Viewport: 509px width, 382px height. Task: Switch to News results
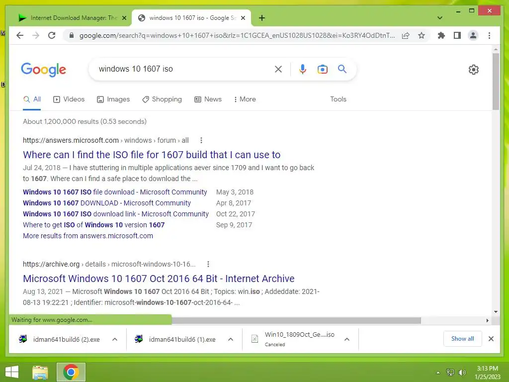[208, 99]
